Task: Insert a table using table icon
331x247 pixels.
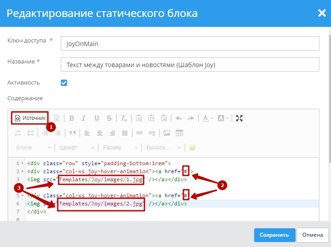Action: tap(179, 133)
